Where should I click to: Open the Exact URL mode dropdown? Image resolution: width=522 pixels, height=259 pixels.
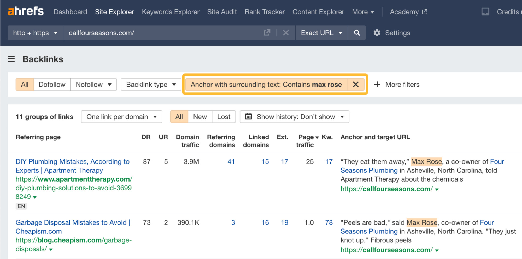tap(321, 33)
